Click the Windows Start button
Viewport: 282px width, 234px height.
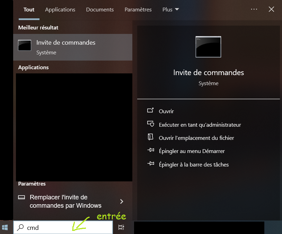pos(5,227)
